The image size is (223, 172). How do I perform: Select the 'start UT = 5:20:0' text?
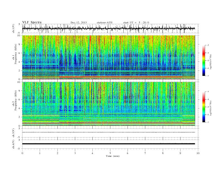[x=136, y=22]
